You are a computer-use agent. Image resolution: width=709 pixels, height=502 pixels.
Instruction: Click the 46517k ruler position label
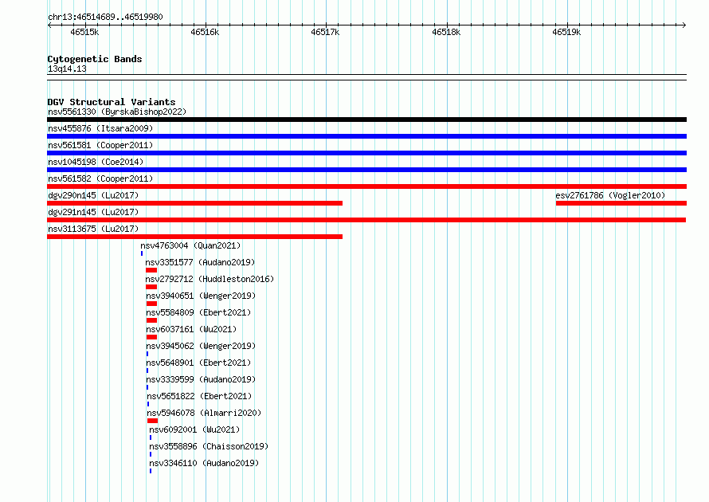[x=325, y=32]
